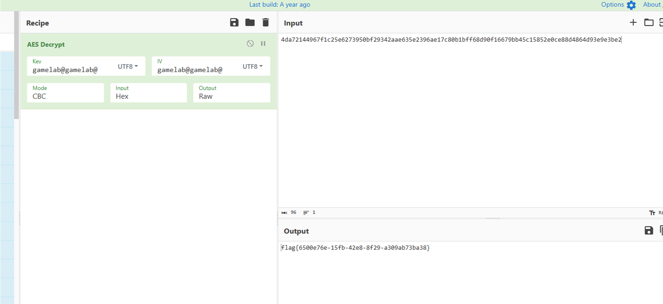Open Options gear icon
The width and height of the screenshot is (663, 304).
[631, 5]
